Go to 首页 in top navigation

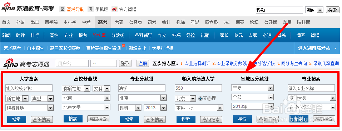point(6,22)
